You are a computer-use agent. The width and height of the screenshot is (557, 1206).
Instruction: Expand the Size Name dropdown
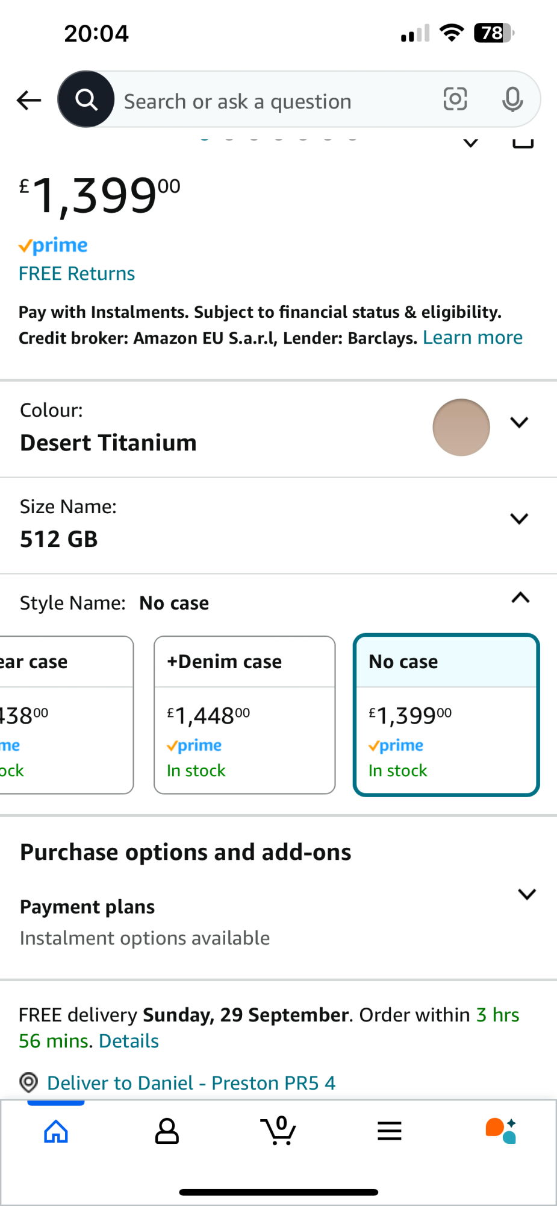[x=519, y=519]
